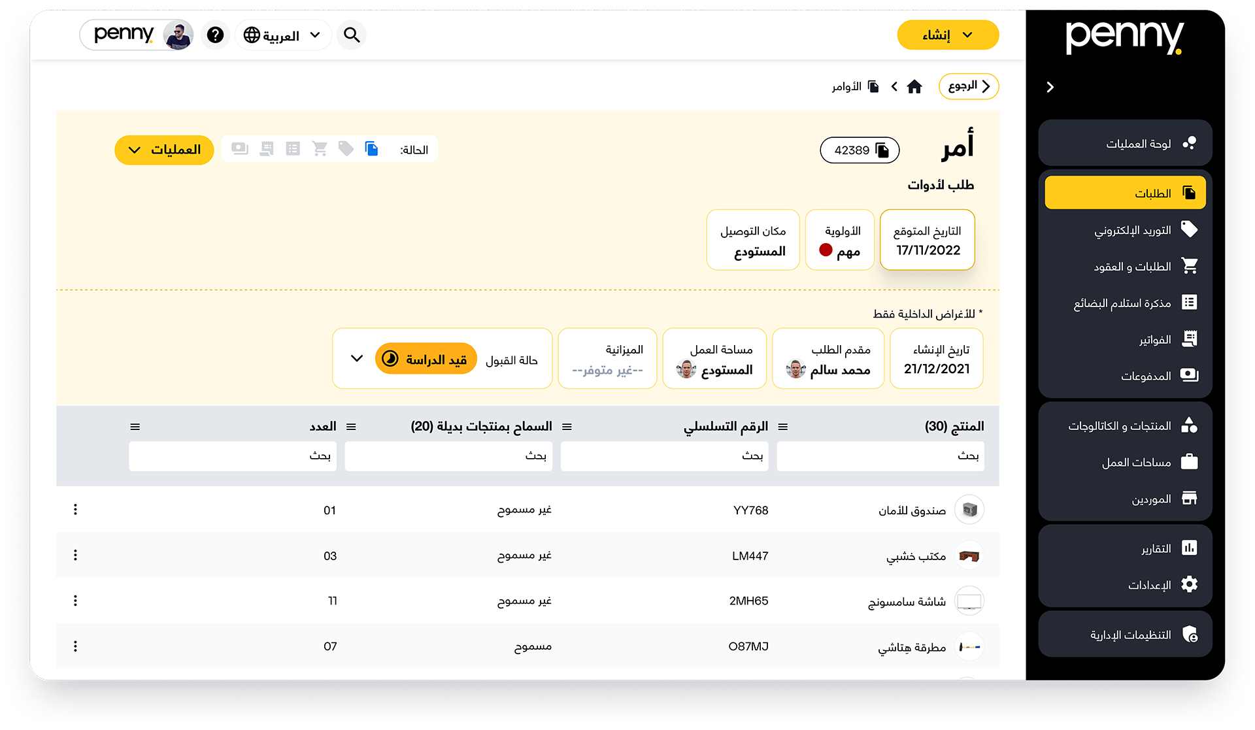
Task: Click the الإعدادات gear icon
Action: click(1189, 584)
